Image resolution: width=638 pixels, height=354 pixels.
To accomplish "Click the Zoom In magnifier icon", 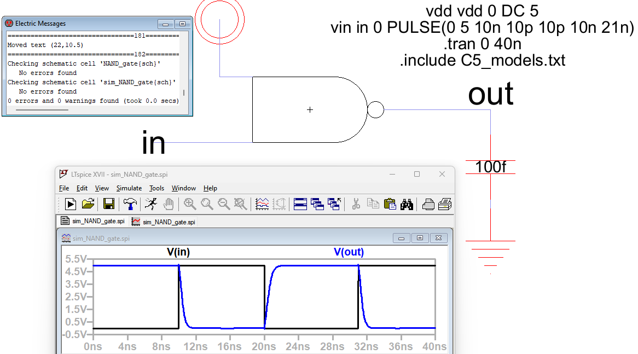I will pyautogui.click(x=190, y=204).
